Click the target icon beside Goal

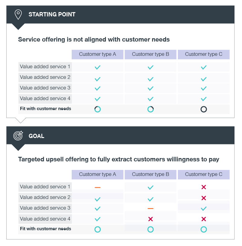(x=18, y=136)
